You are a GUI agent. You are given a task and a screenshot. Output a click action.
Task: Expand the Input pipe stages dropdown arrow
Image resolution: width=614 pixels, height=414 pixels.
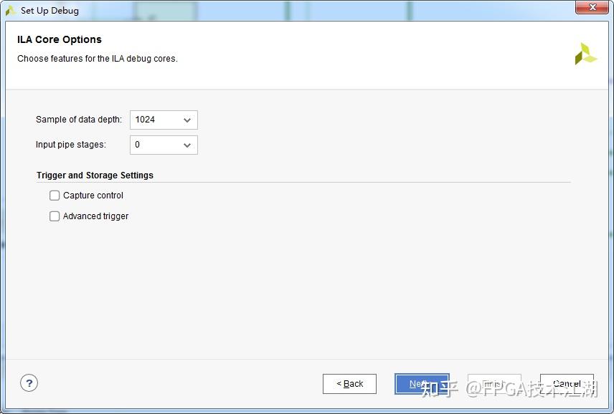(x=187, y=145)
